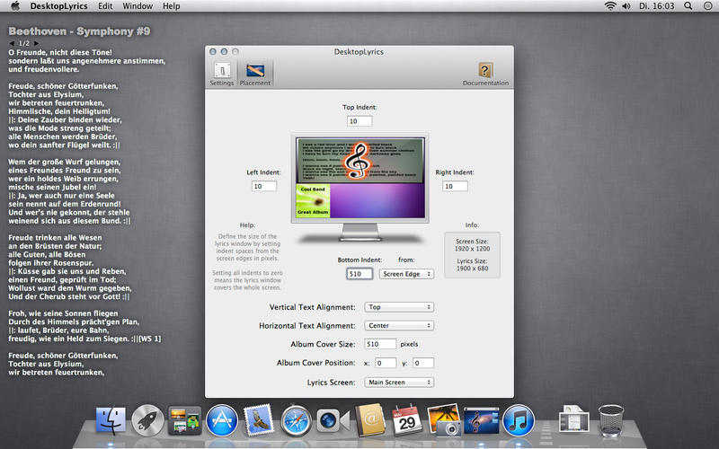Click the Cool Band album cover preview
The image size is (719, 449).
(x=313, y=200)
